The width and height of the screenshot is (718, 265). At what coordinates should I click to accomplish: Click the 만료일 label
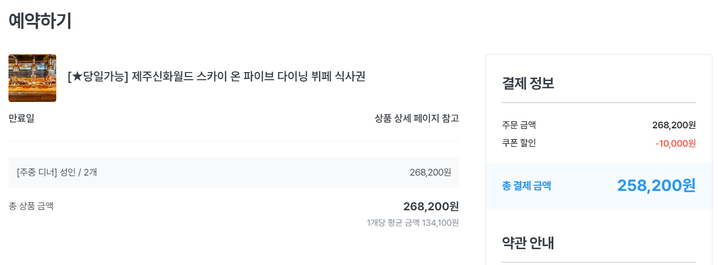pyautogui.click(x=21, y=118)
